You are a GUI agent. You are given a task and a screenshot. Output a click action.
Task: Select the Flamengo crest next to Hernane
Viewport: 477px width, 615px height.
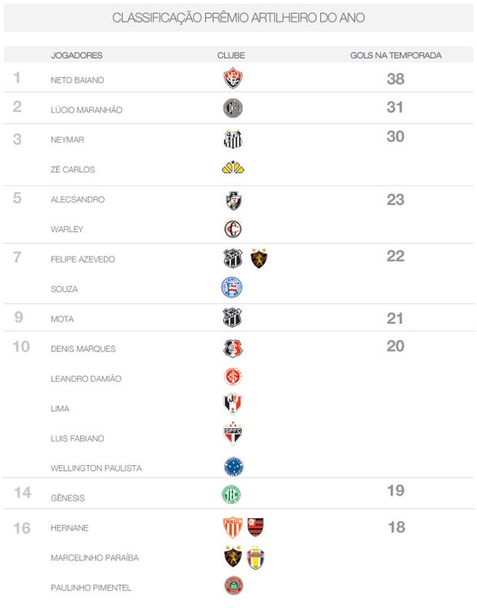click(x=255, y=527)
